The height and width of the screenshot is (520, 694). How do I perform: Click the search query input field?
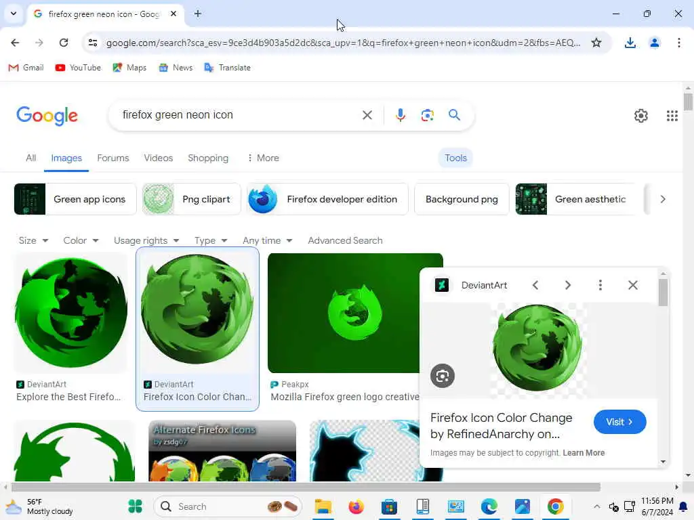pos(239,115)
